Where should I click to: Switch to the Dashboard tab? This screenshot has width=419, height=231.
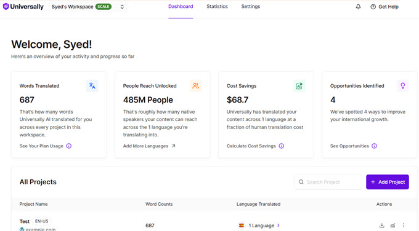pyautogui.click(x=181, y=6)
